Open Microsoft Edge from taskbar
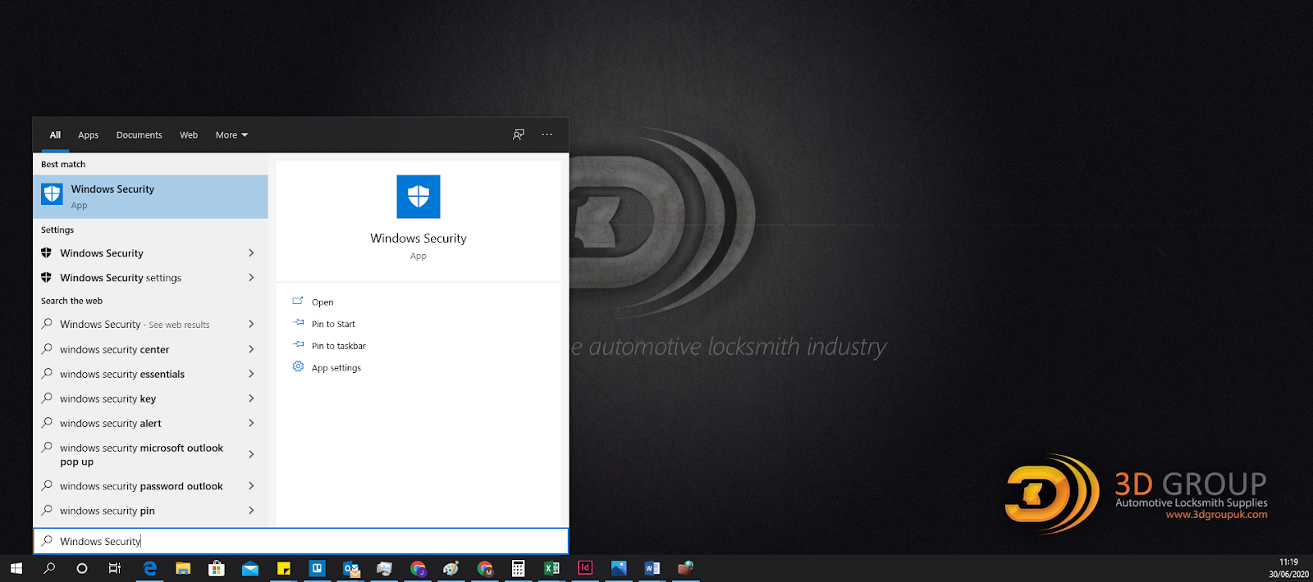 pyautogui.click(x=149, y=568)
